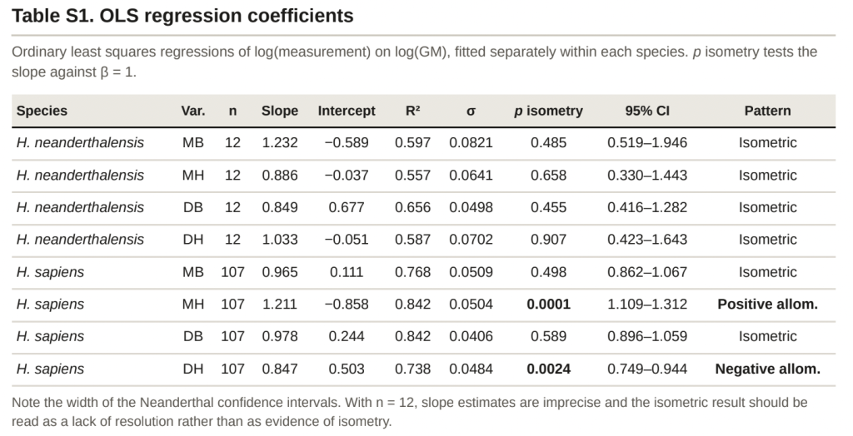Image resolution: width=853 pixels, height=436 pixels.
Task: Click the footnote about Neanderthal confidence intervals
Action: 409,412
